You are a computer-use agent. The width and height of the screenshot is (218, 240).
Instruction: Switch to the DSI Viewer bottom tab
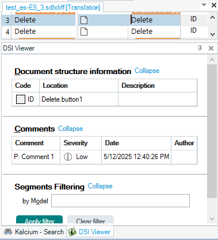pyautogui.click(x=90, y=232)
